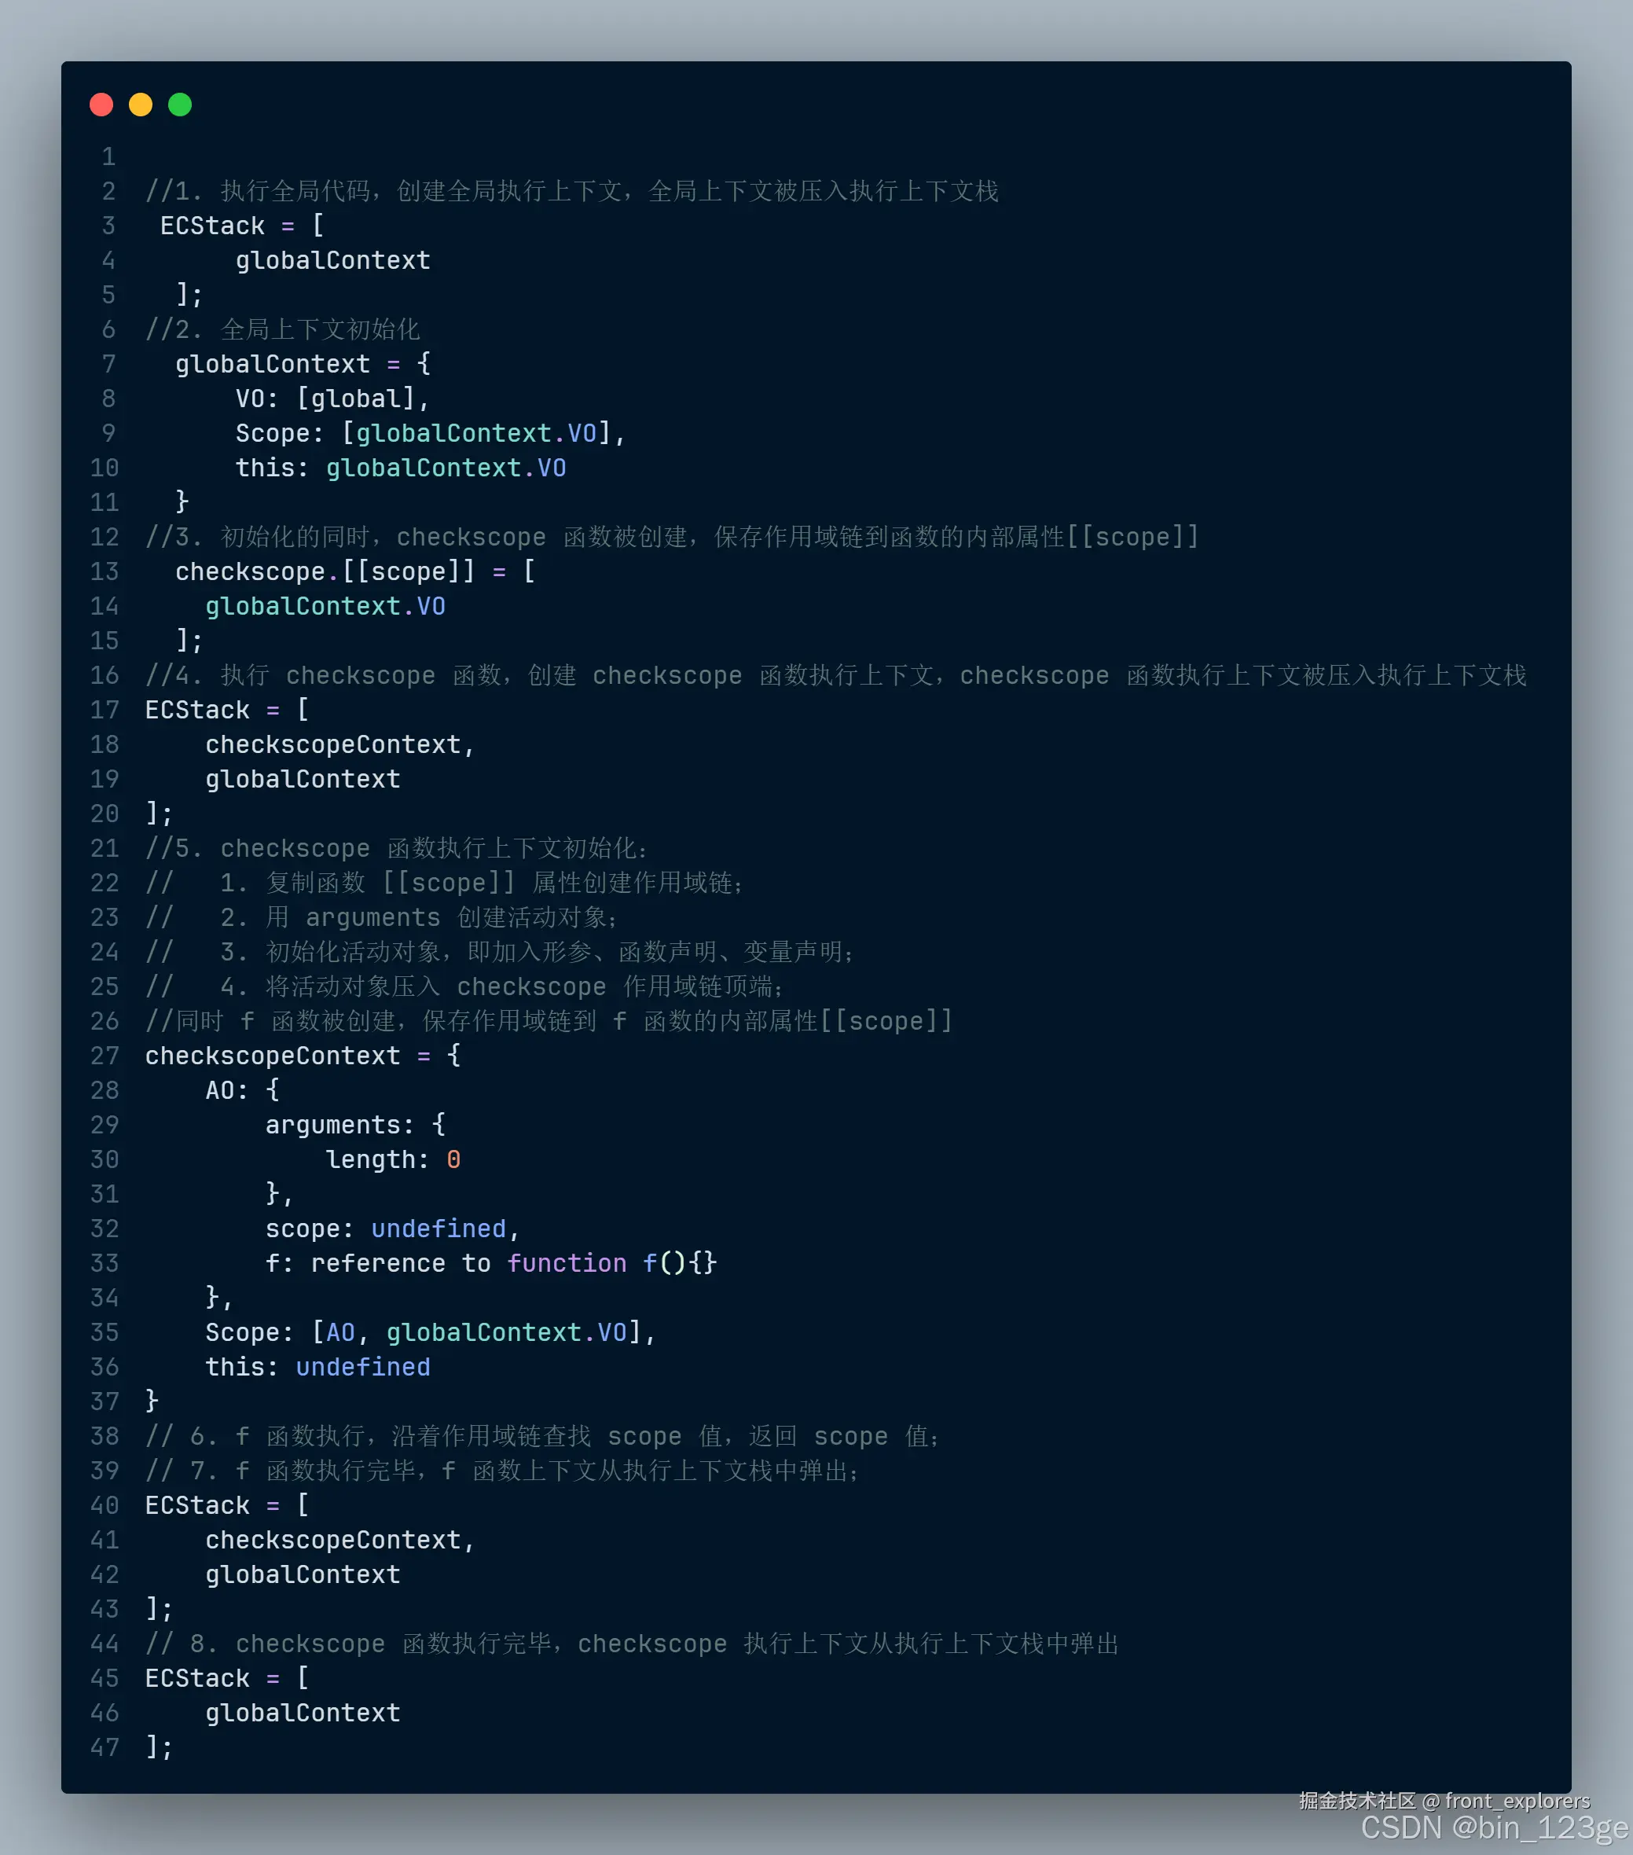Image resolution: width=1633 pixels, height=1855 pixels.
Task: Click 'checkscope.[[scope]]' on line 13
Action: (325, 571)
